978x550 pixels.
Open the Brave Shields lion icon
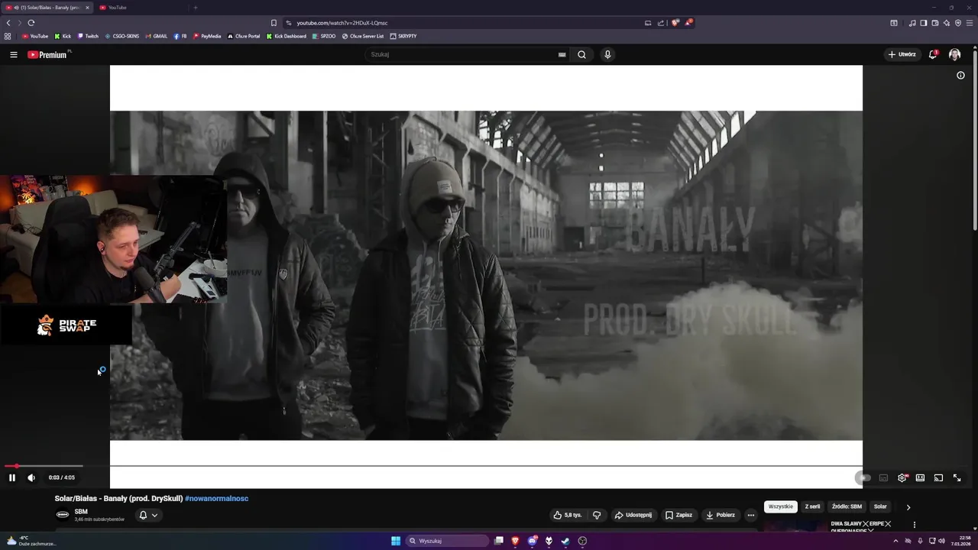675,23
